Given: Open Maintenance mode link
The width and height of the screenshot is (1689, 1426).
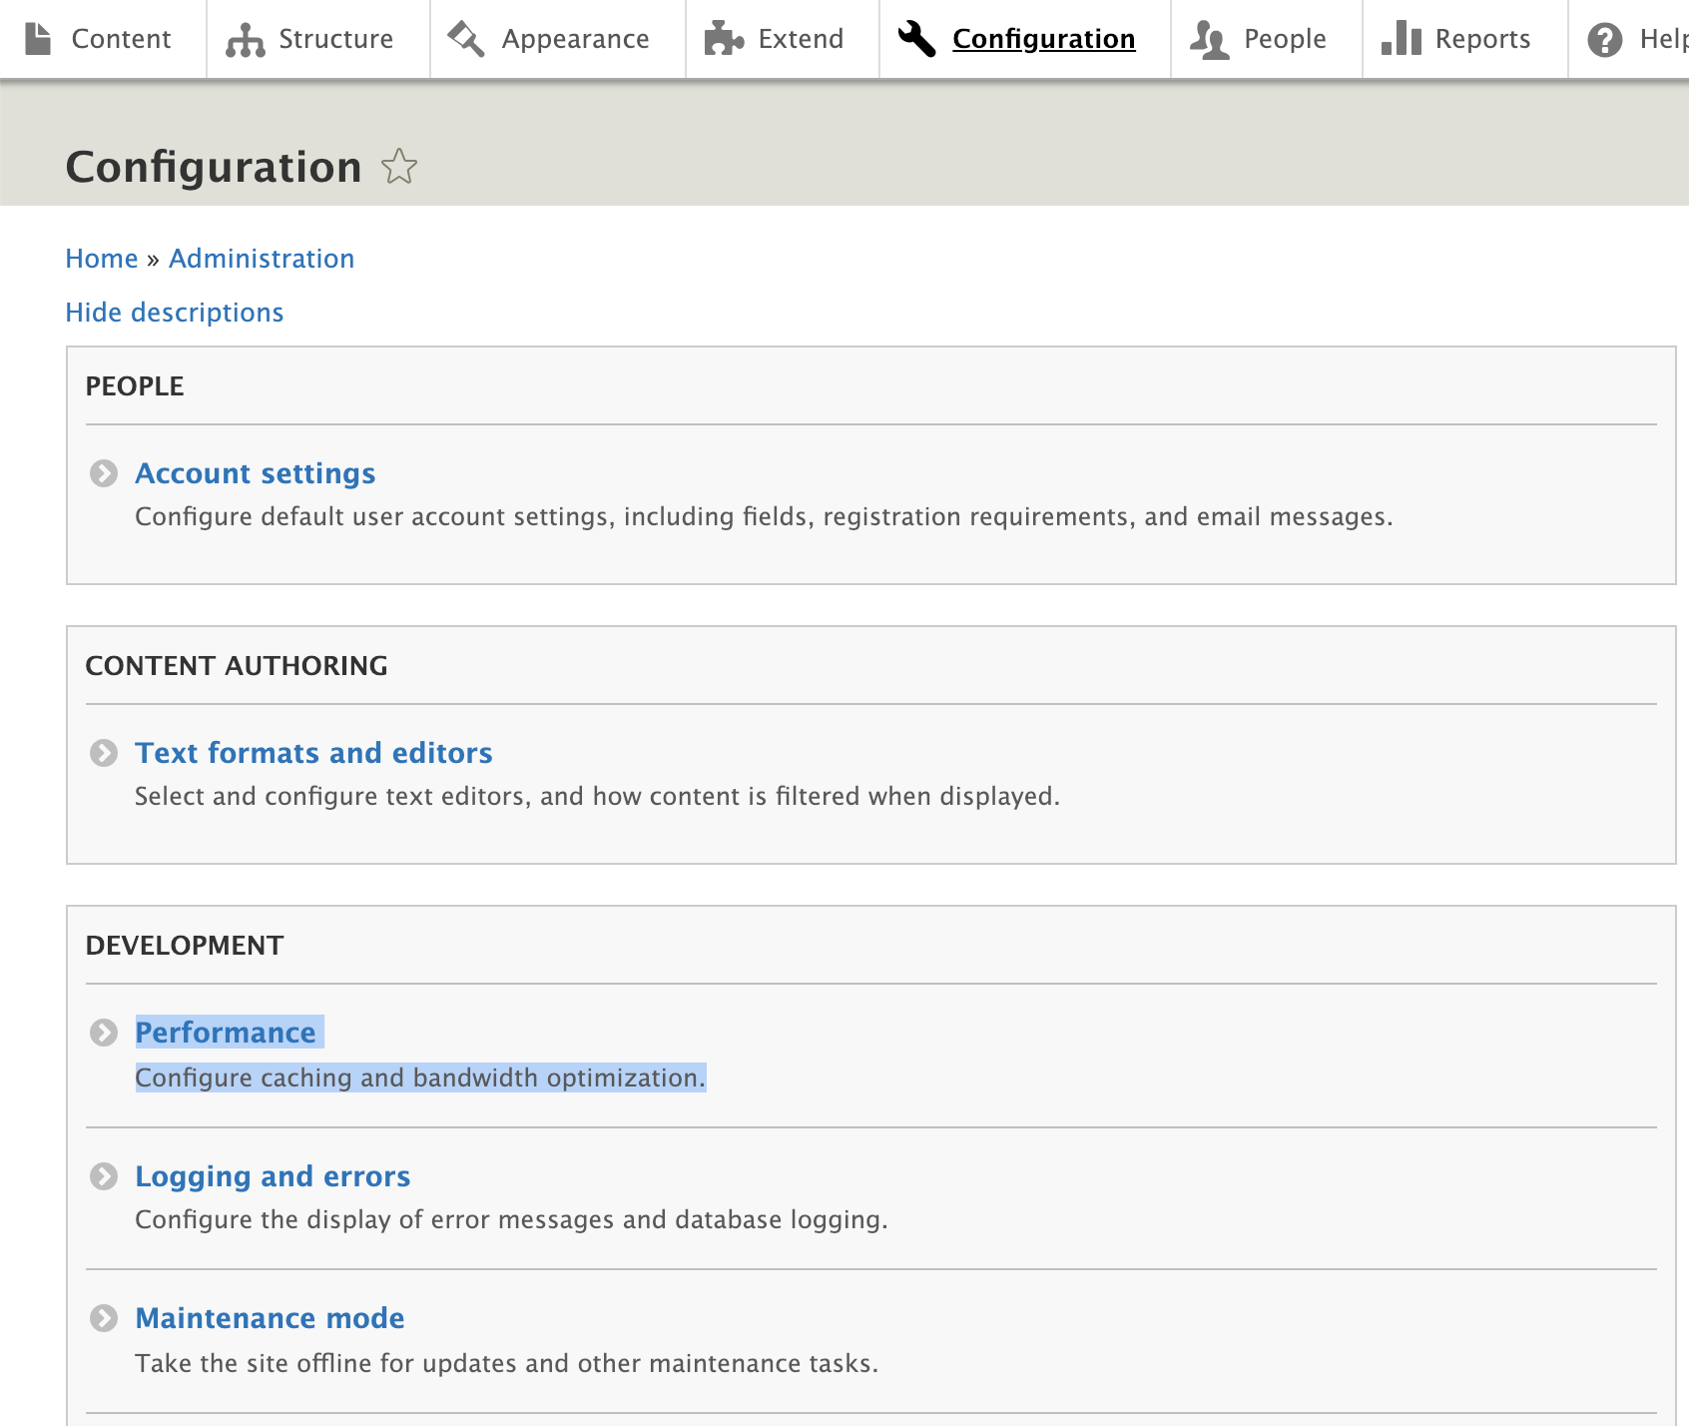Looking at the screenshot, I should 271,1318.
